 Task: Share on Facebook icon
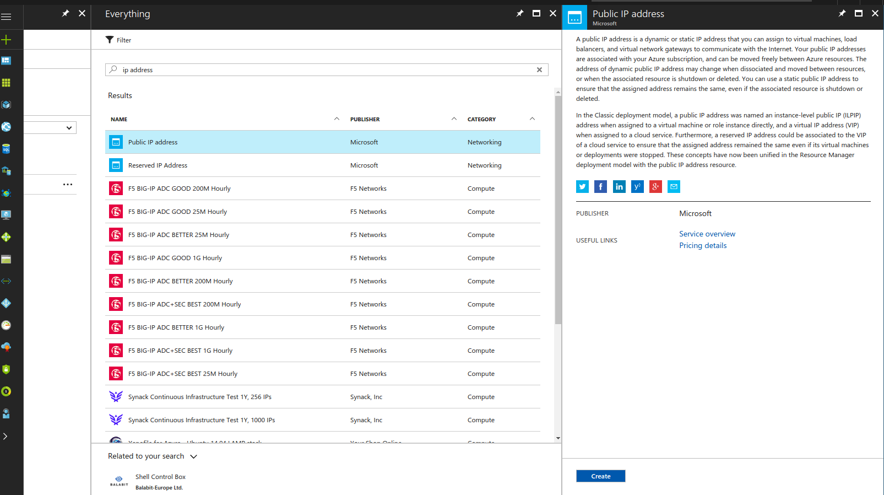click(x=601, y=187)
